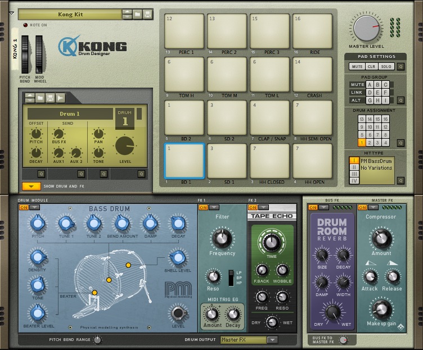This screenshot has height=350, width=423.
Task: Click the Bass Drum Pitch knob
Action: pyautogui.click(x=38, y=224)
